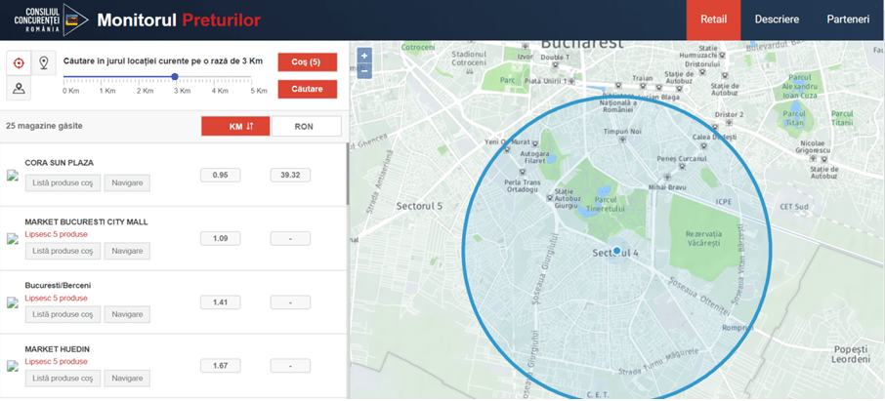Click the Sectorul 5 map label
This screenshot has height=401, width=885.
[419, 206]
